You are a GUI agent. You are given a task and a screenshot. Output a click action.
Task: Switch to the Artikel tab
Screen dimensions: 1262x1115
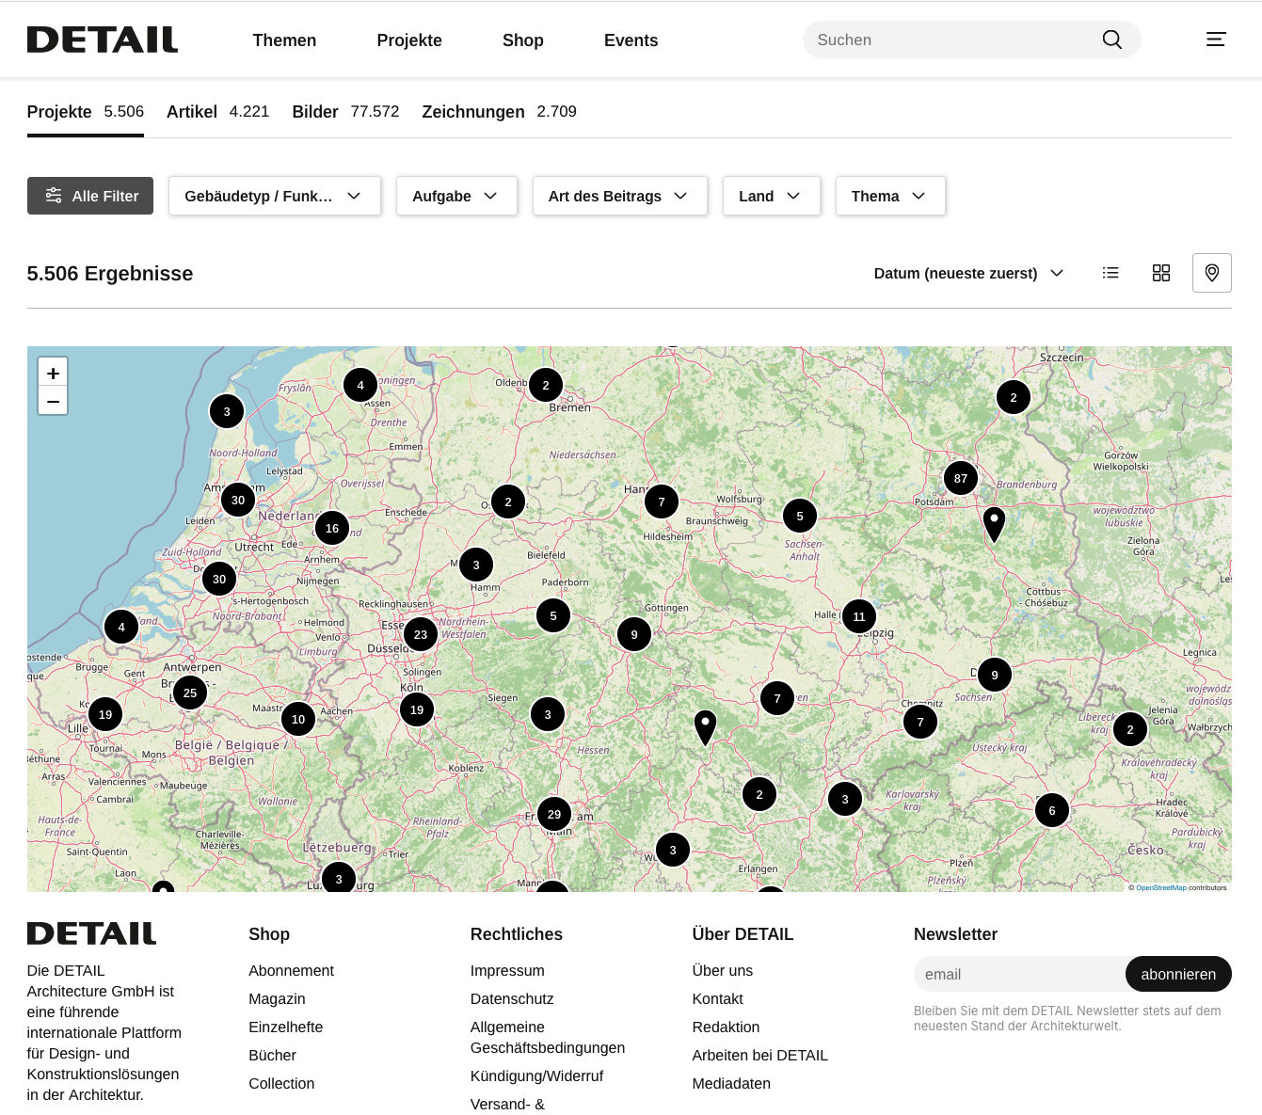(217, 112)
